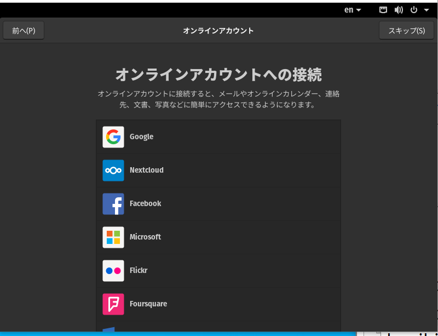Click the オンラインアカウント window title
This screenshot has width=438, height=336.
click(218, 31)
